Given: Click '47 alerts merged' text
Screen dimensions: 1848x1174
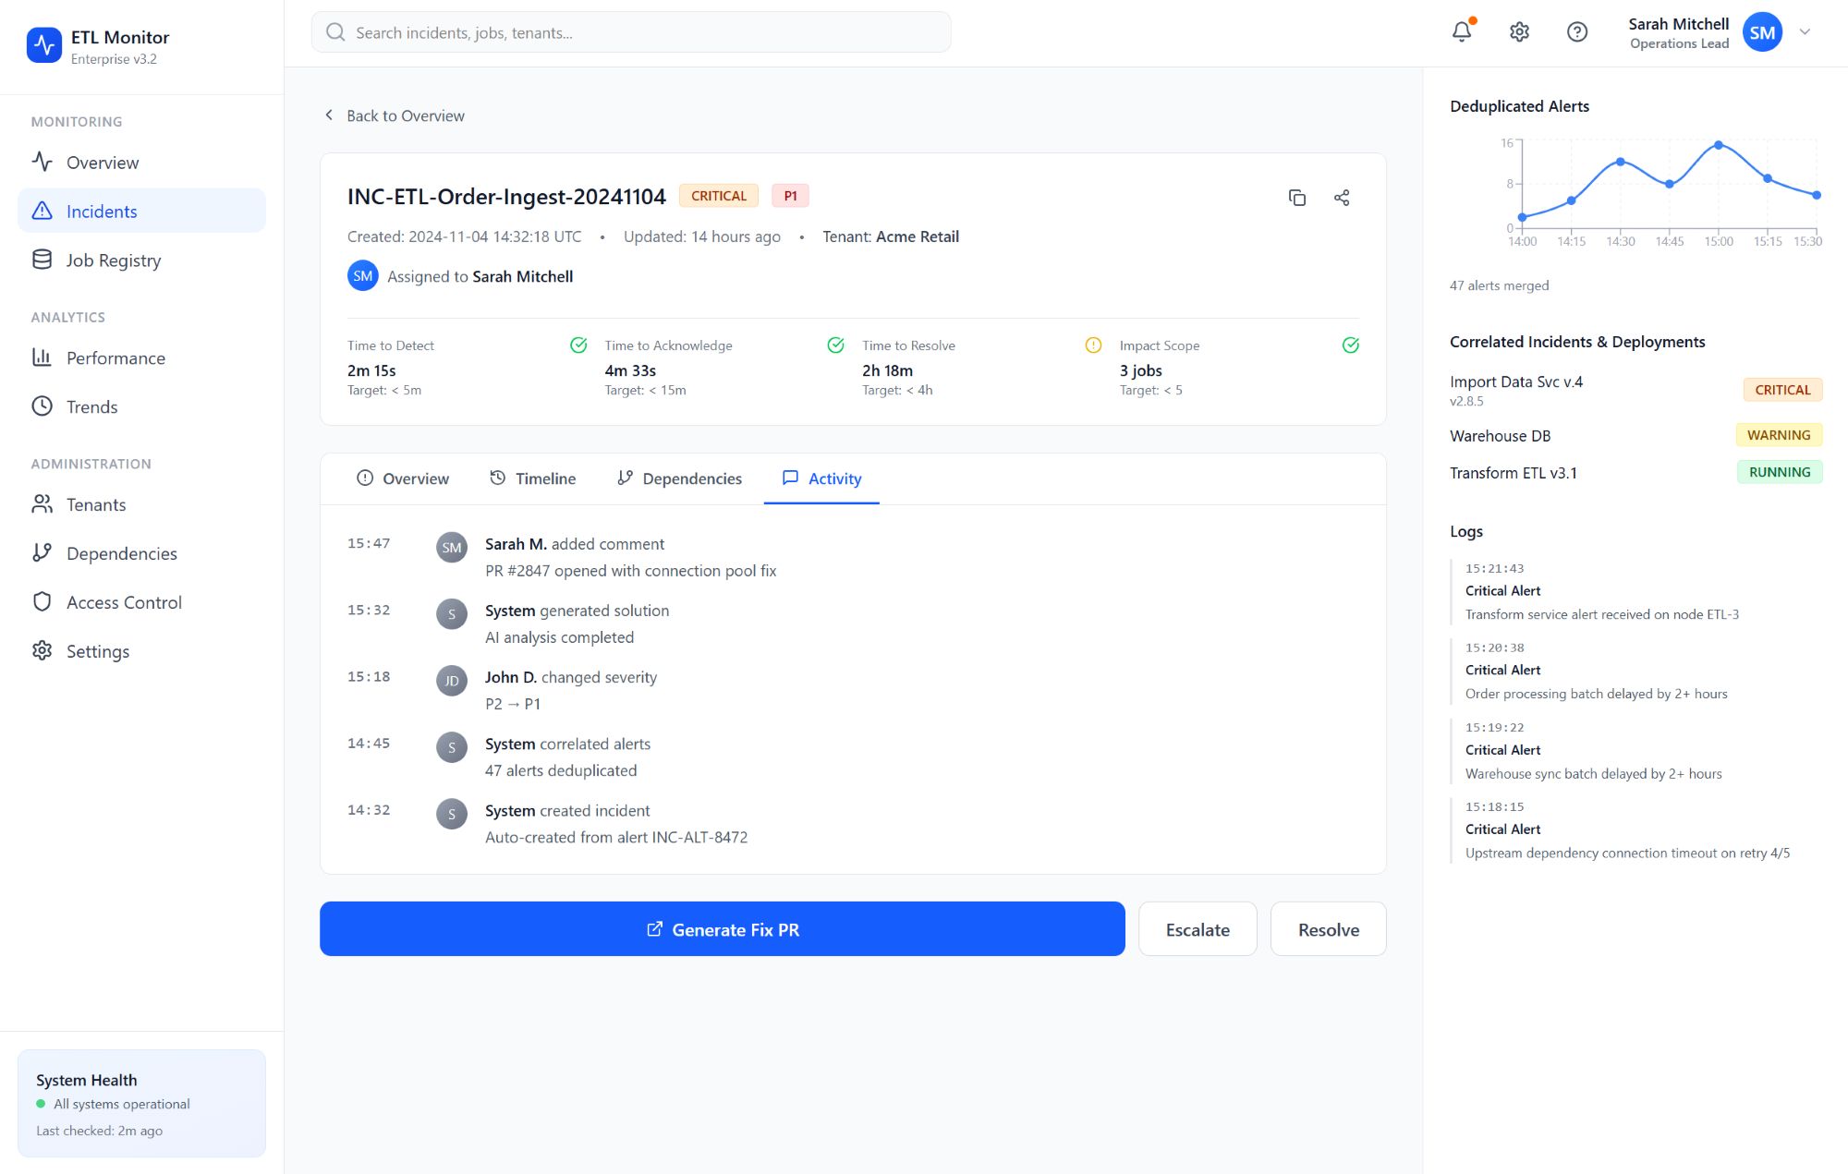Looking at the screenshot, I should click(x=1499, y=285).
